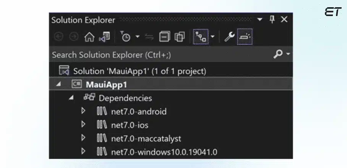This screenshot has width=347, height=168.
Task: Open search options dropdown next to magnifier
Action: pyautogui.click(x=288, y=54)
